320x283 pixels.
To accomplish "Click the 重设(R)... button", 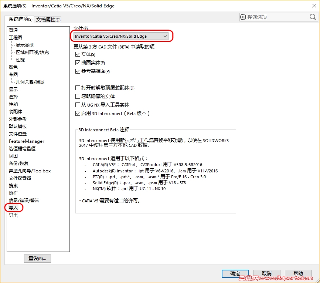I will click(x=37, y=259).
